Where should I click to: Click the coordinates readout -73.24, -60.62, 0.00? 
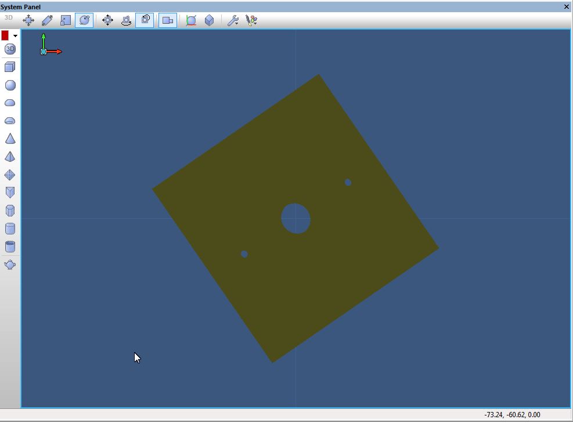pos(512,415)
